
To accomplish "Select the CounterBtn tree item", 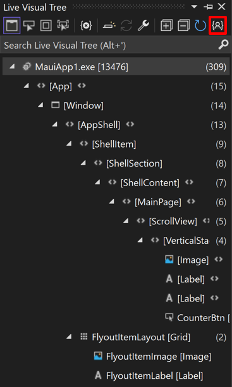I will pos(197,318).
